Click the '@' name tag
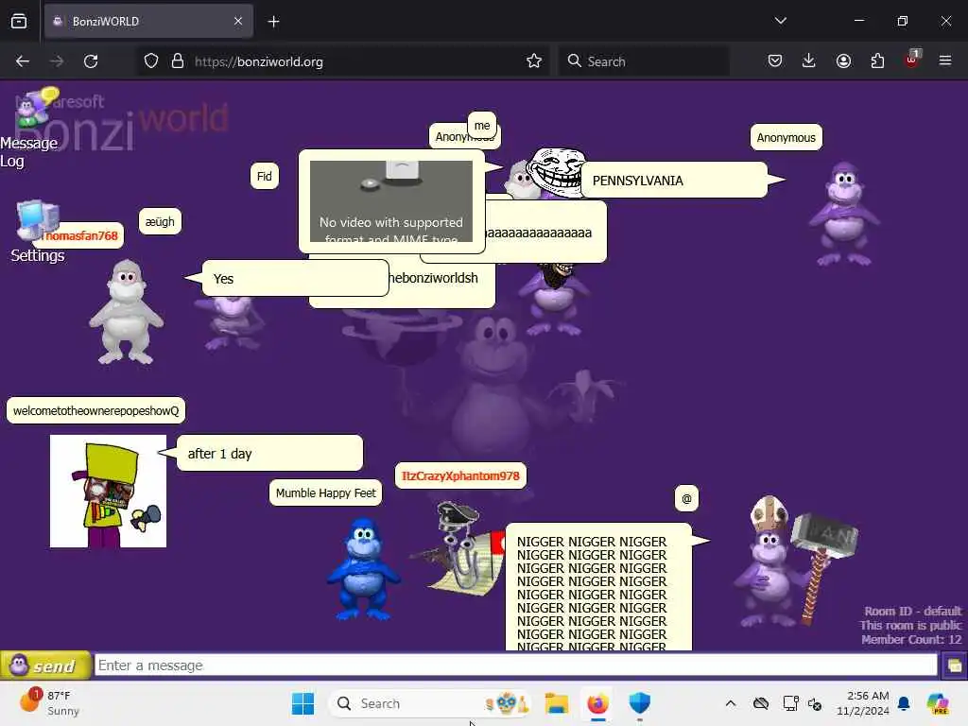 click(x=686, y=498)
